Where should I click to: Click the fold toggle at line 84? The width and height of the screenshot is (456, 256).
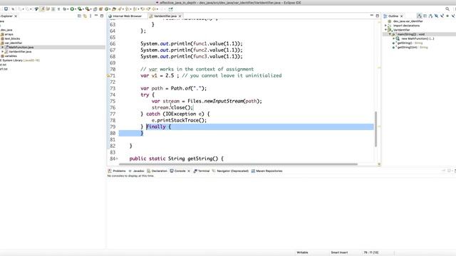point(117,159)
